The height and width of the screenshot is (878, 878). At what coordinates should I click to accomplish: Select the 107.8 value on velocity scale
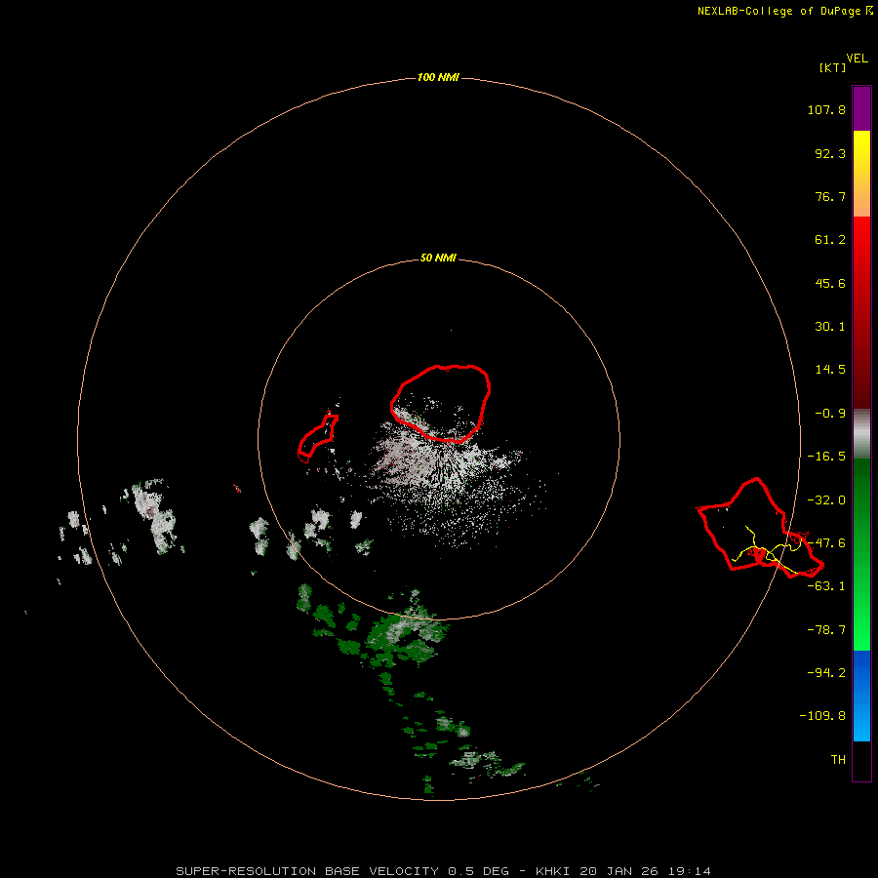[x=826, y=109]
